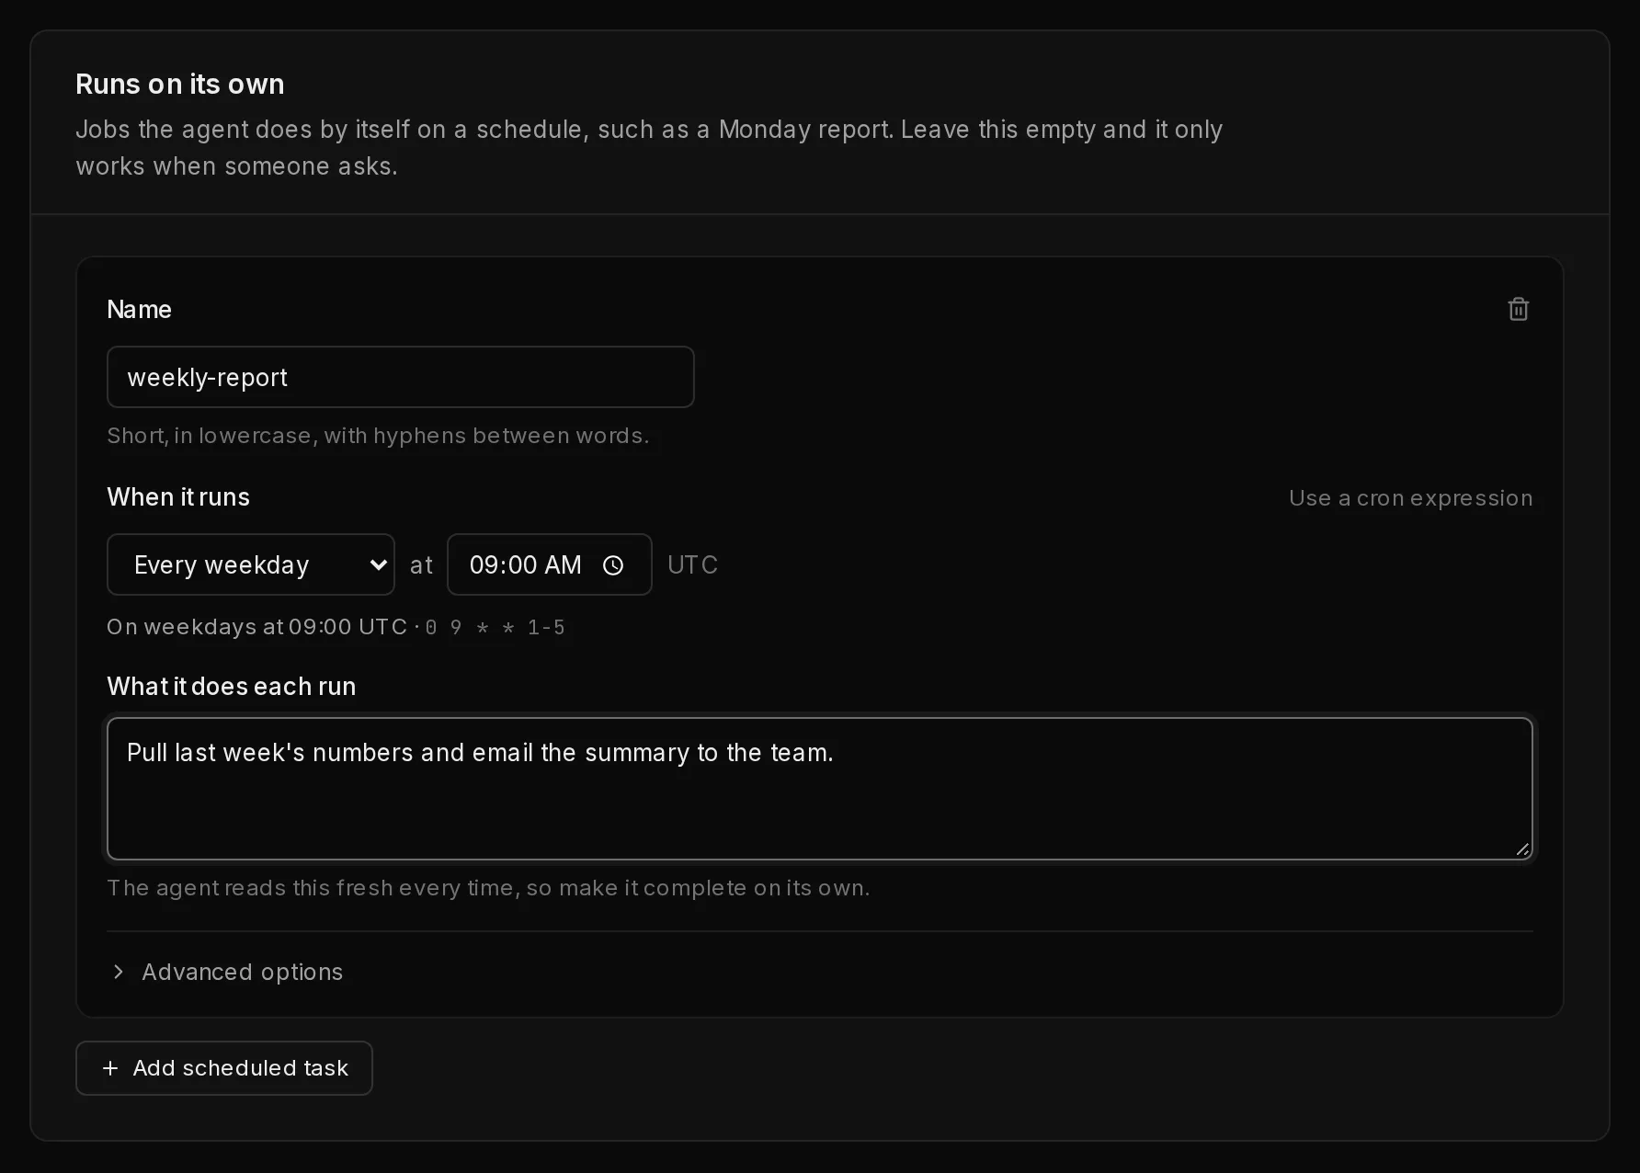This screenshot has height=1173, width=1640.
Task: Click the weekly-report name input field
Action: coord(401,377)
